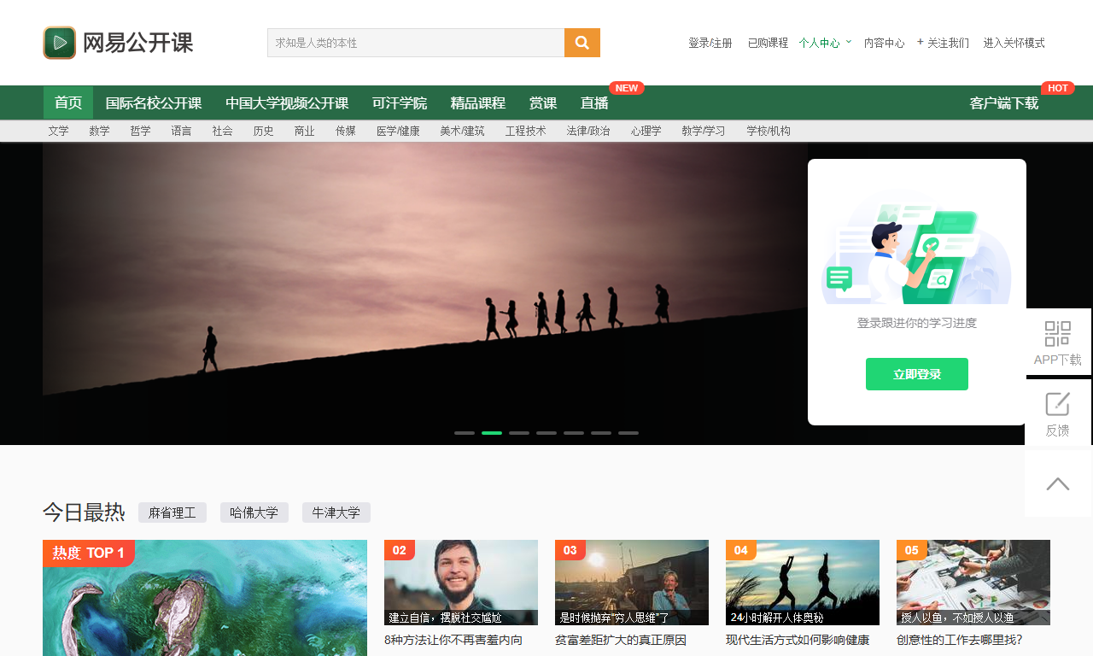The height and width of the screenshot is (656, 1093).
Task: Open 客户端下载 menu item
Action: [1004, 102]
